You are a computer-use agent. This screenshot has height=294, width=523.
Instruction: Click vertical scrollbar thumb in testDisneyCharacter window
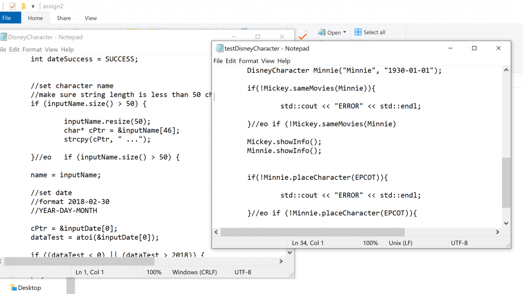pos(506,182)
